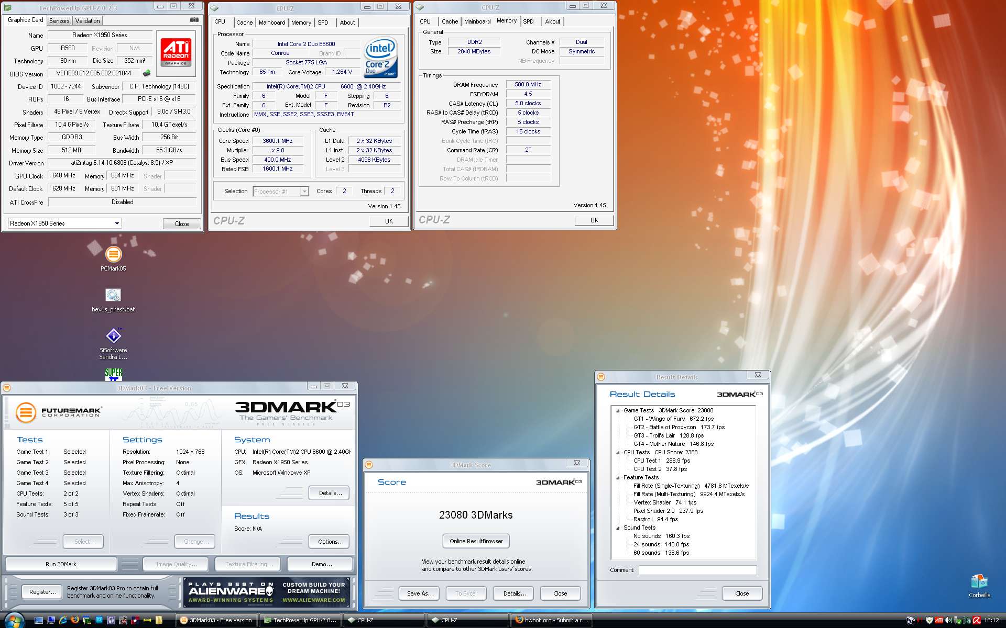Click the '23080 3DMarks' score text
Viewport: 1006px width, 628px height.
(x=476, y=515)
